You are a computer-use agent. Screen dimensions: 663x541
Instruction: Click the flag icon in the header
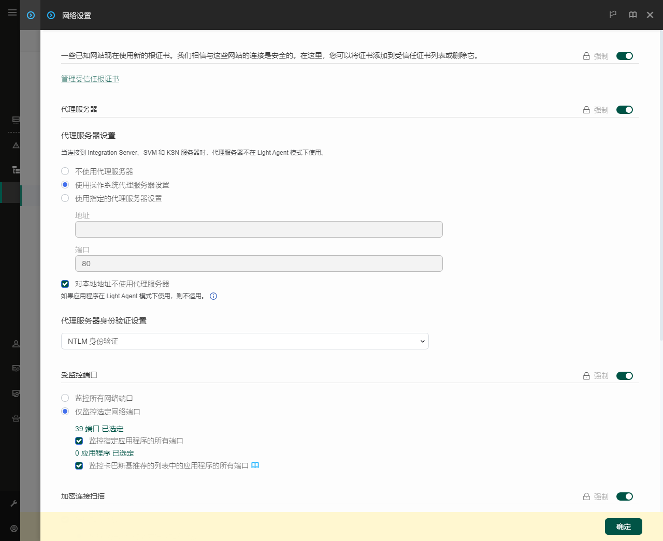(613, 15)
